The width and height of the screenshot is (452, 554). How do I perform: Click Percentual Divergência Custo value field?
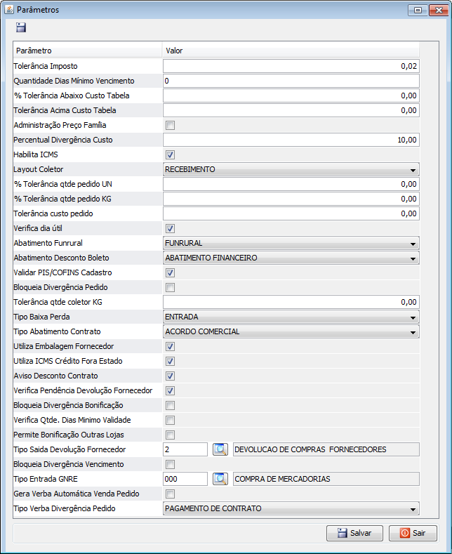pyautogui.click(x=291, y=140)
